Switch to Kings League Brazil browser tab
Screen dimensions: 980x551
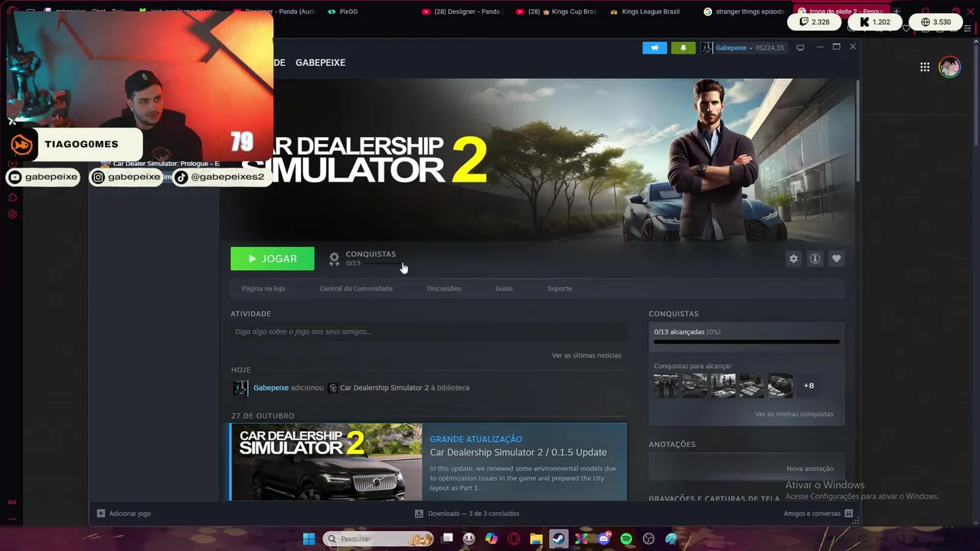647,11
